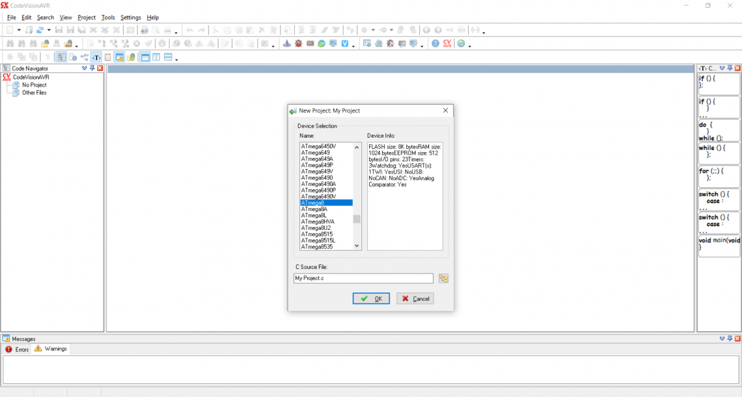Click the C Source File text field
This screenshot has width=742, height=397.
[x=363, y=278]
